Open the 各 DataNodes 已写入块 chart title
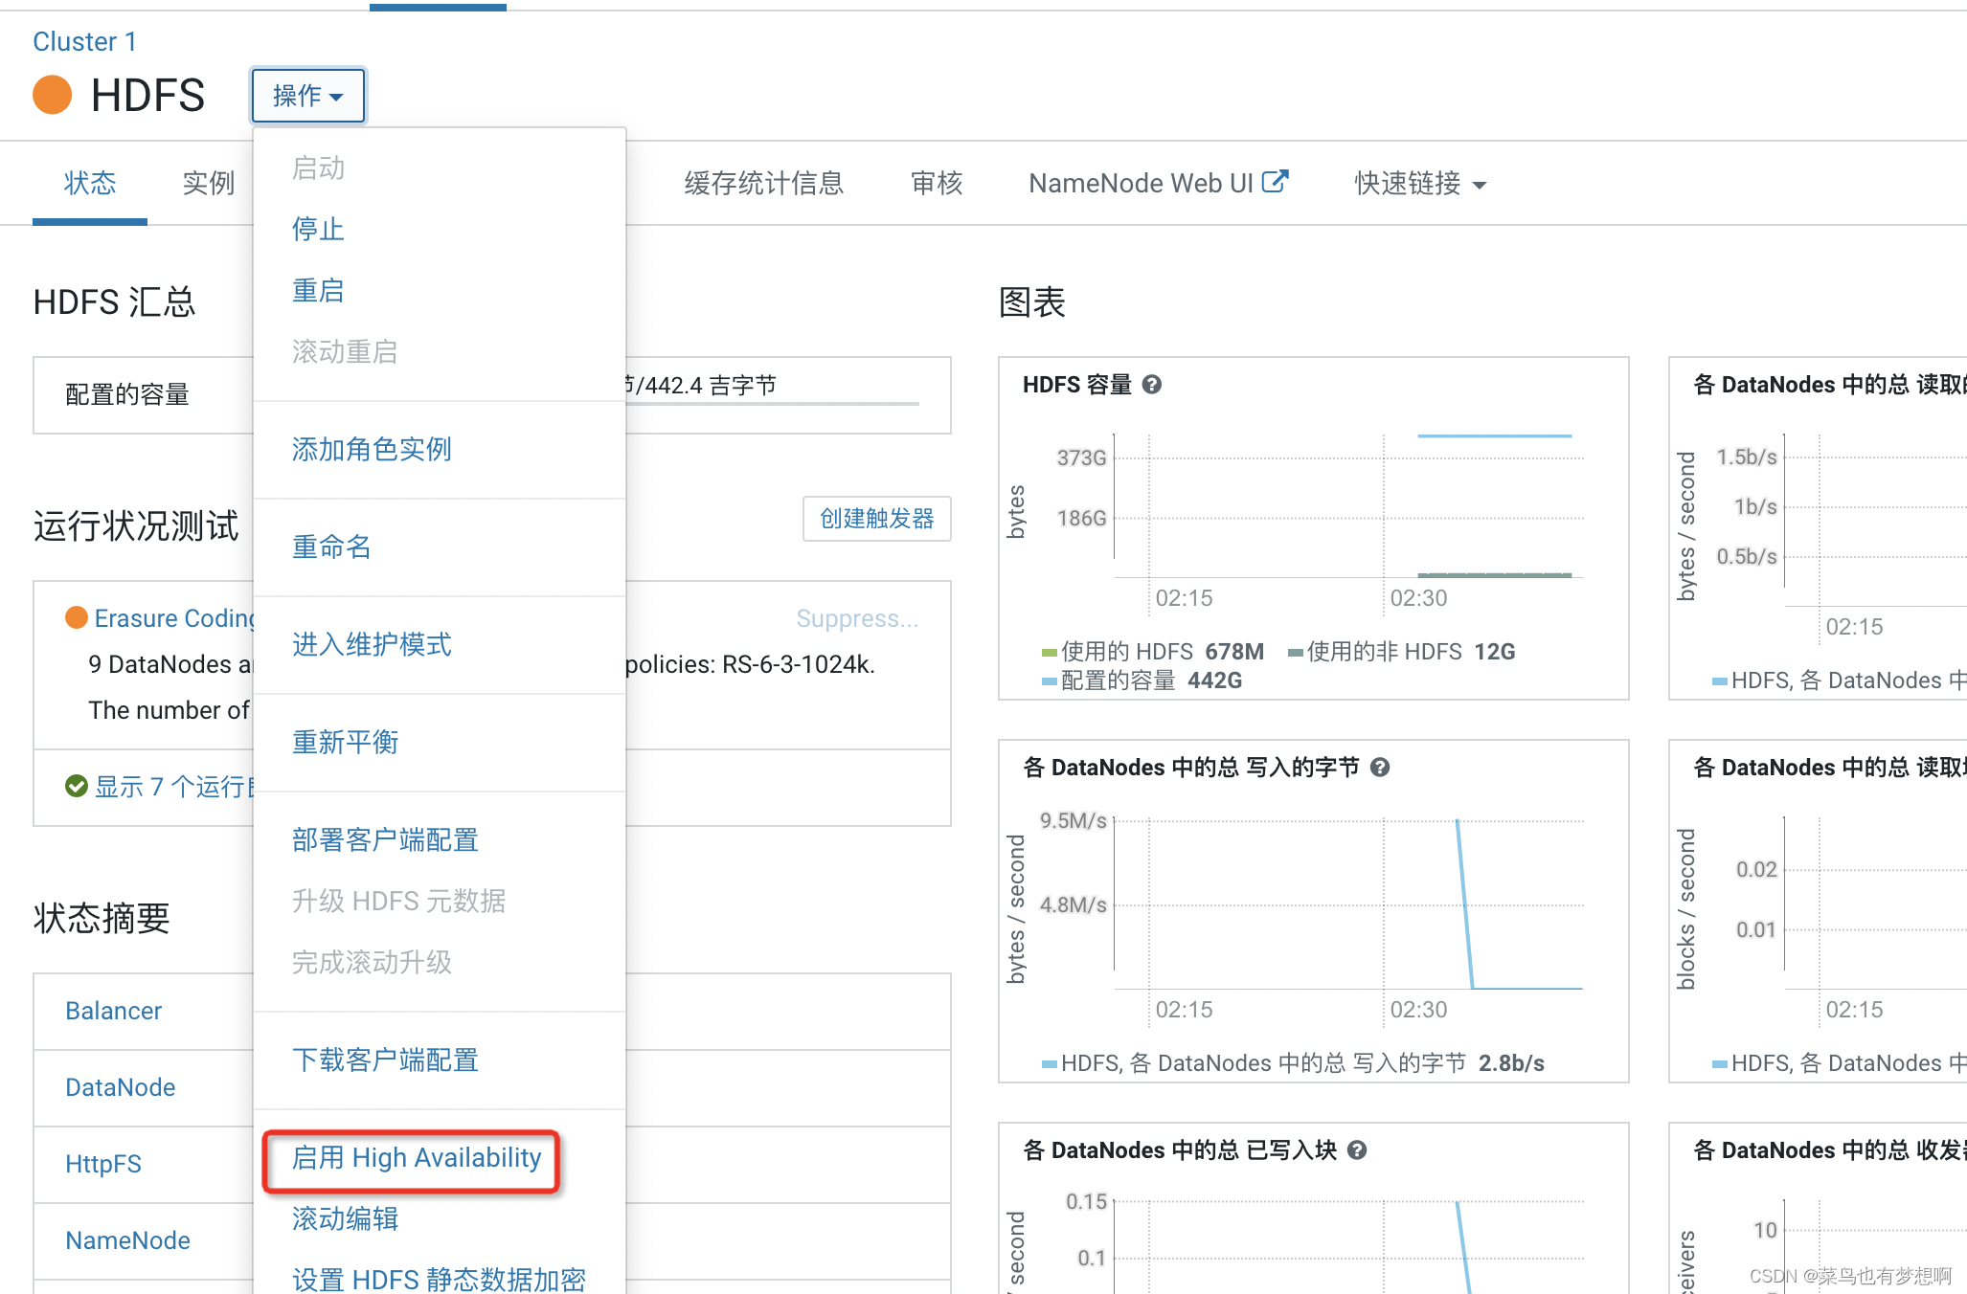Image resolution: width=1967 pixels, height=1294 pixels. [1180, 1149]
